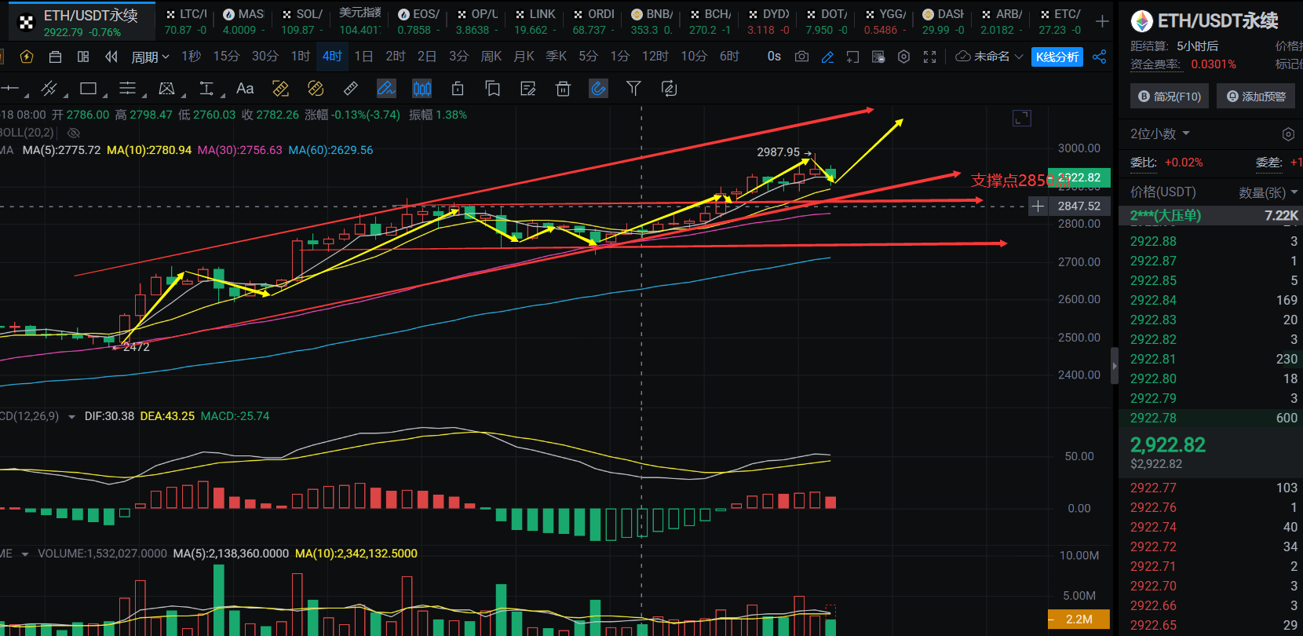Click the 添加预警 add alert button

(x=1256, y=96)
